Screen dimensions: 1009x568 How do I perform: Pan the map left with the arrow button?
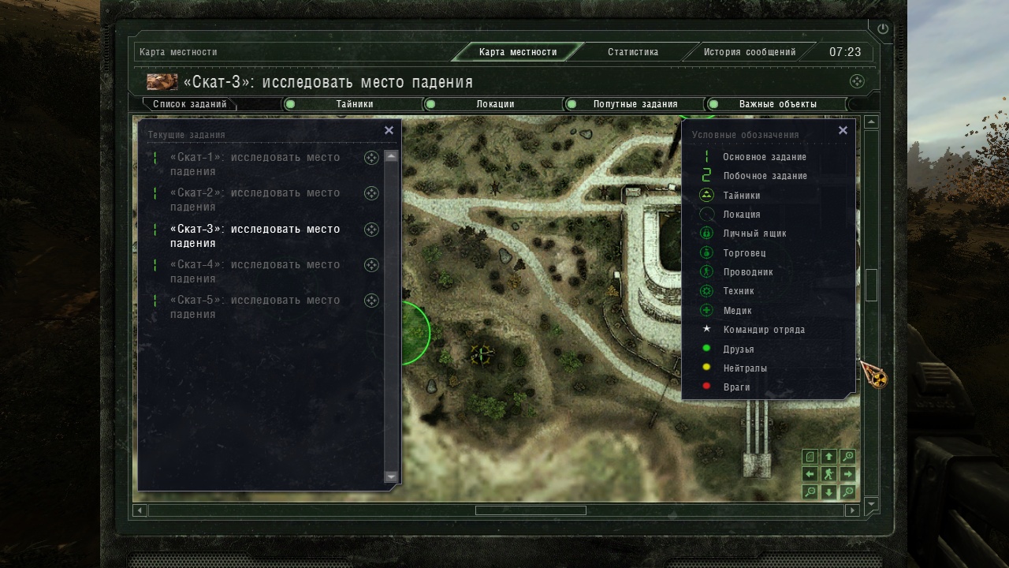810,474
